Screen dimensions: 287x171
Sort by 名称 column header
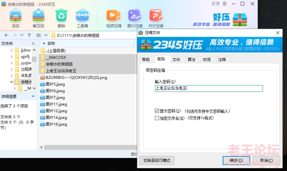pyautogui.click(x=51, y=43)
